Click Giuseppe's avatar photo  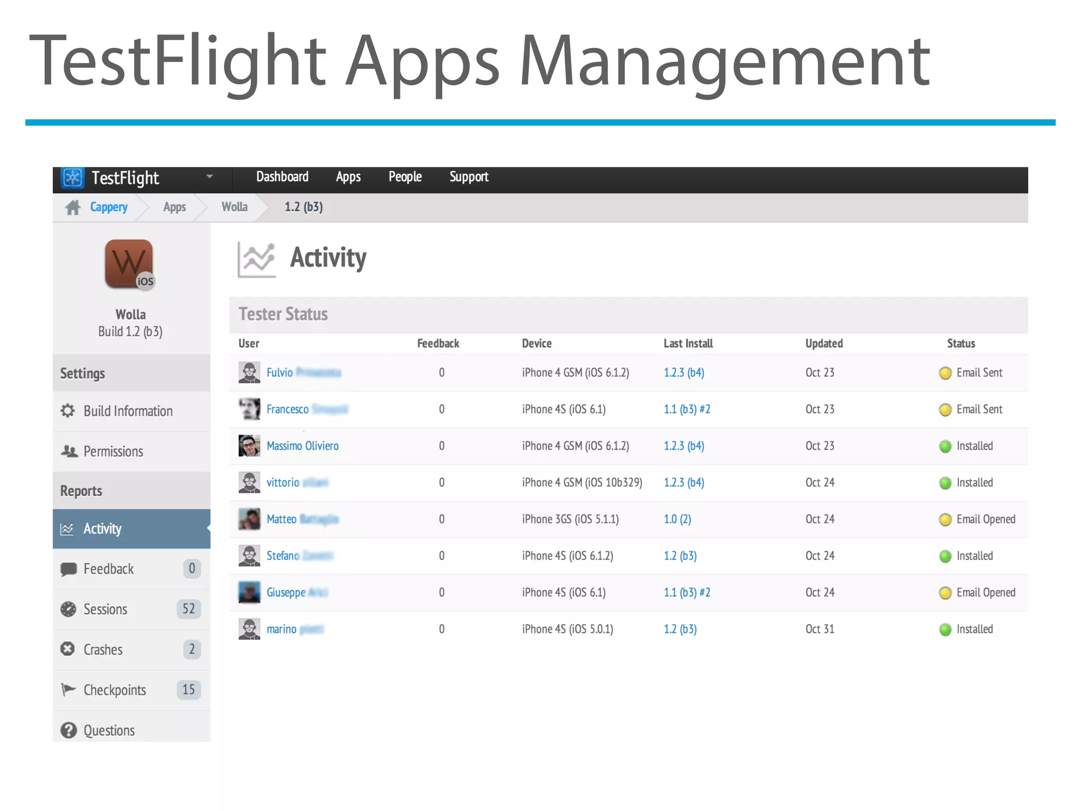[249, 592]
